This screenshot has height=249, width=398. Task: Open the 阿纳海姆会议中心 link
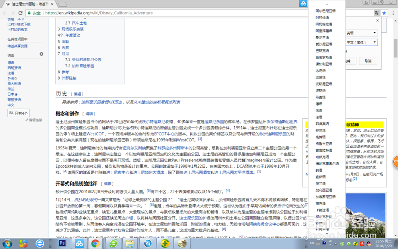(264, 224)
